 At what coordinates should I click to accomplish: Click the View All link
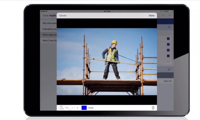[x=168, y=81]
